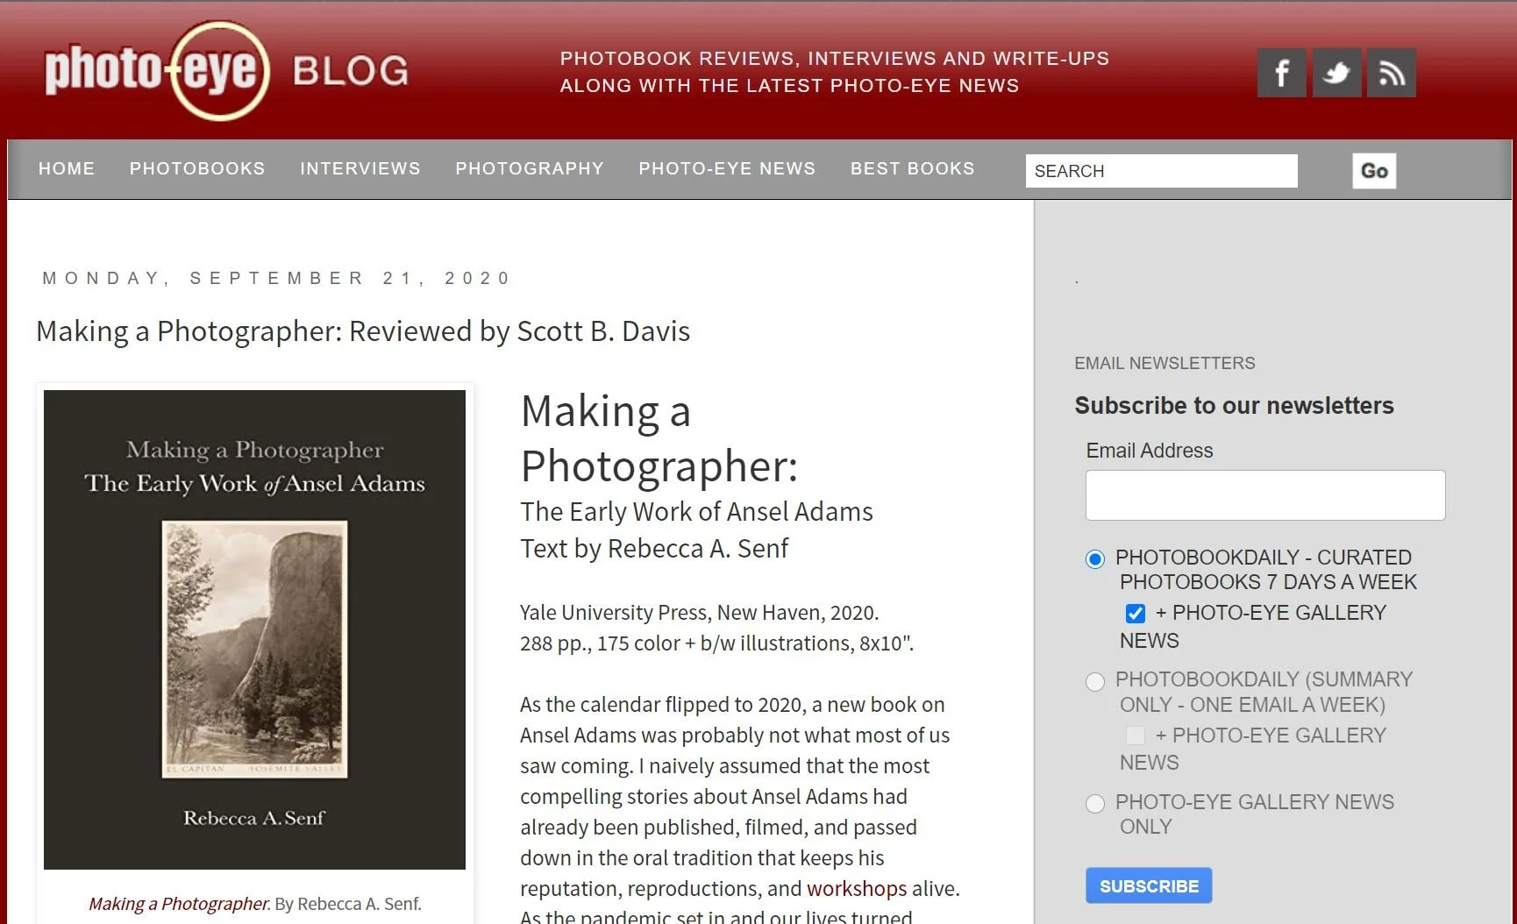Click the Go search button
Screen dimensions: 1517x924
pyautogui.click(x=1374, y=171)
